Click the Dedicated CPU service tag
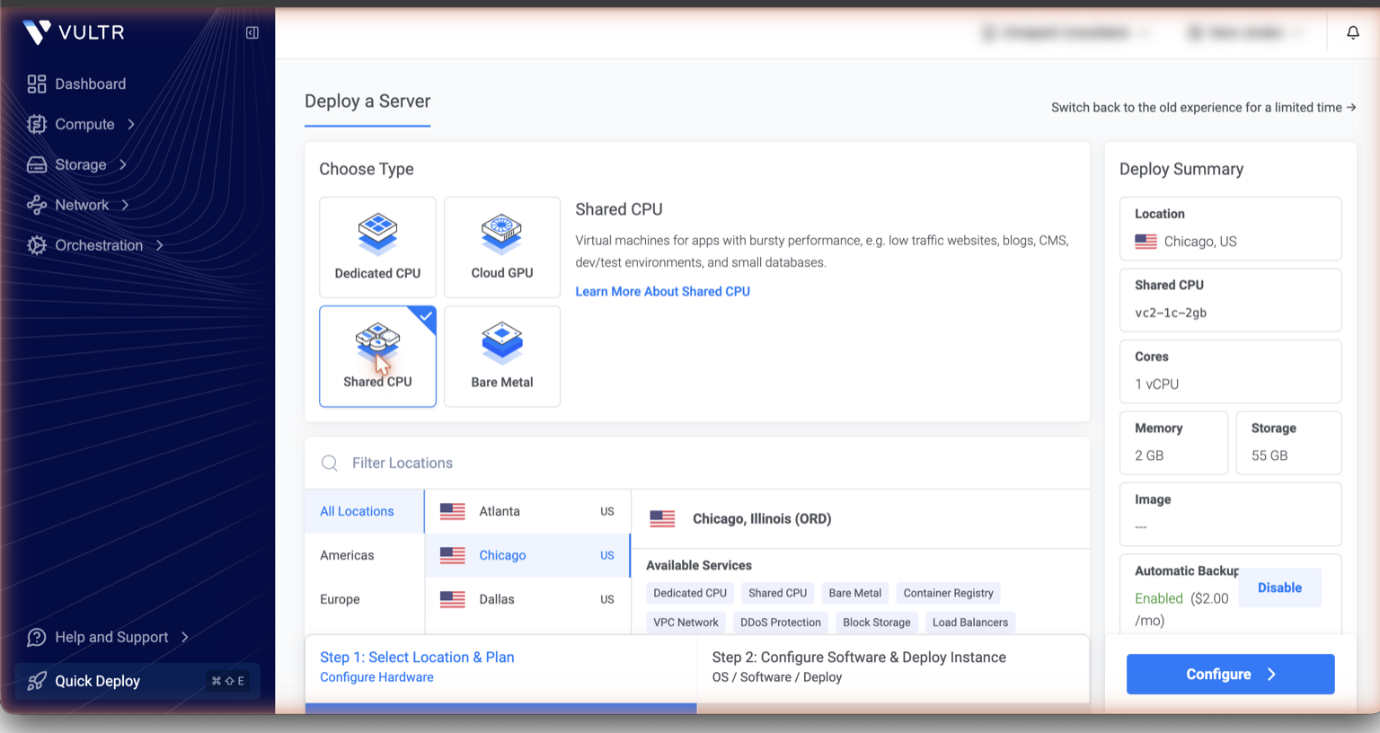This screenshot has width=1380, height=733. point(690,593)
